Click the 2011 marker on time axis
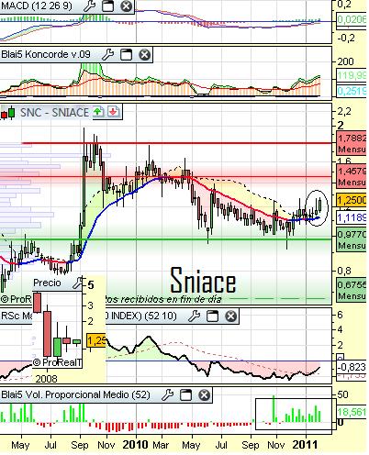Screen dimensions: 369x455 coord(305,445)
